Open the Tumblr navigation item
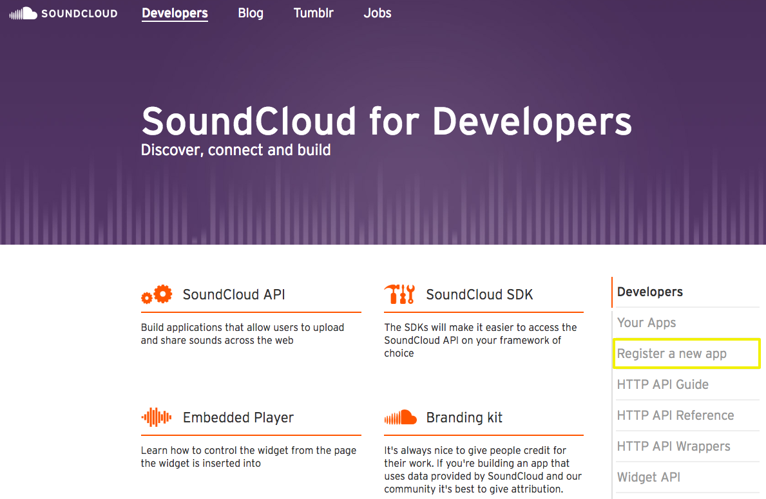This screenshot has height=499, width=766. pos(313,13)
